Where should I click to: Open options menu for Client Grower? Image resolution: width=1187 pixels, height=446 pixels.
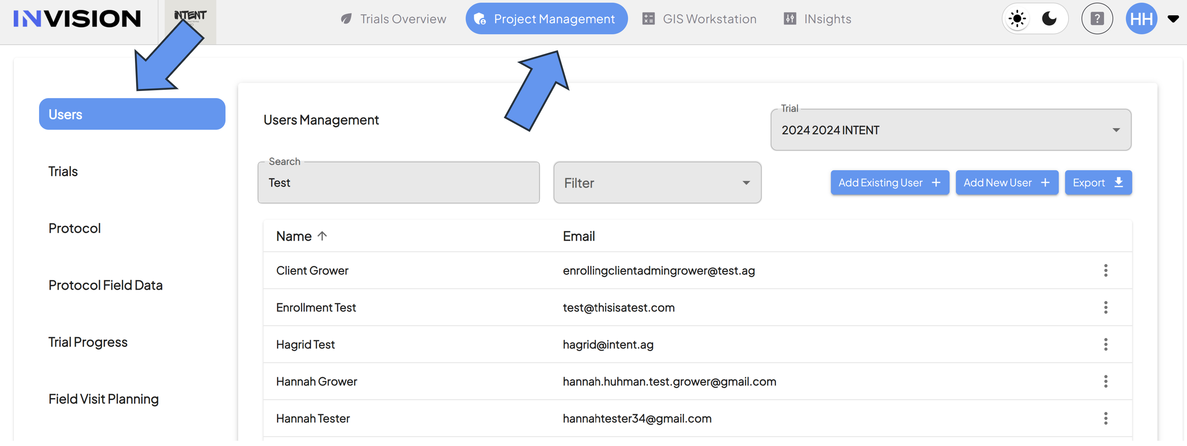[1106, 270]
